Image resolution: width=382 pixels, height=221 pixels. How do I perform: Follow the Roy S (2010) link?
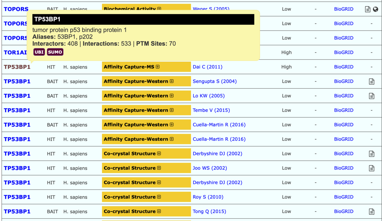(208, 197)
